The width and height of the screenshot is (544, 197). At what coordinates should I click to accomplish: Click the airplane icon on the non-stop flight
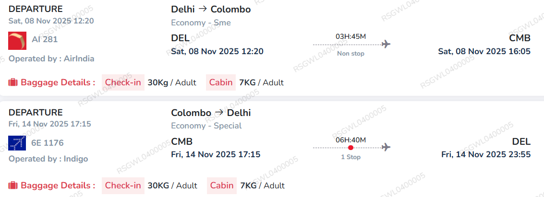[386, 45]
